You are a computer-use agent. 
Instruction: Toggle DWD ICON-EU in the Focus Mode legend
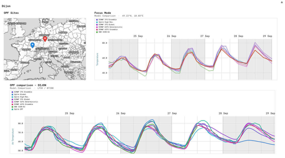pos(103,32)
